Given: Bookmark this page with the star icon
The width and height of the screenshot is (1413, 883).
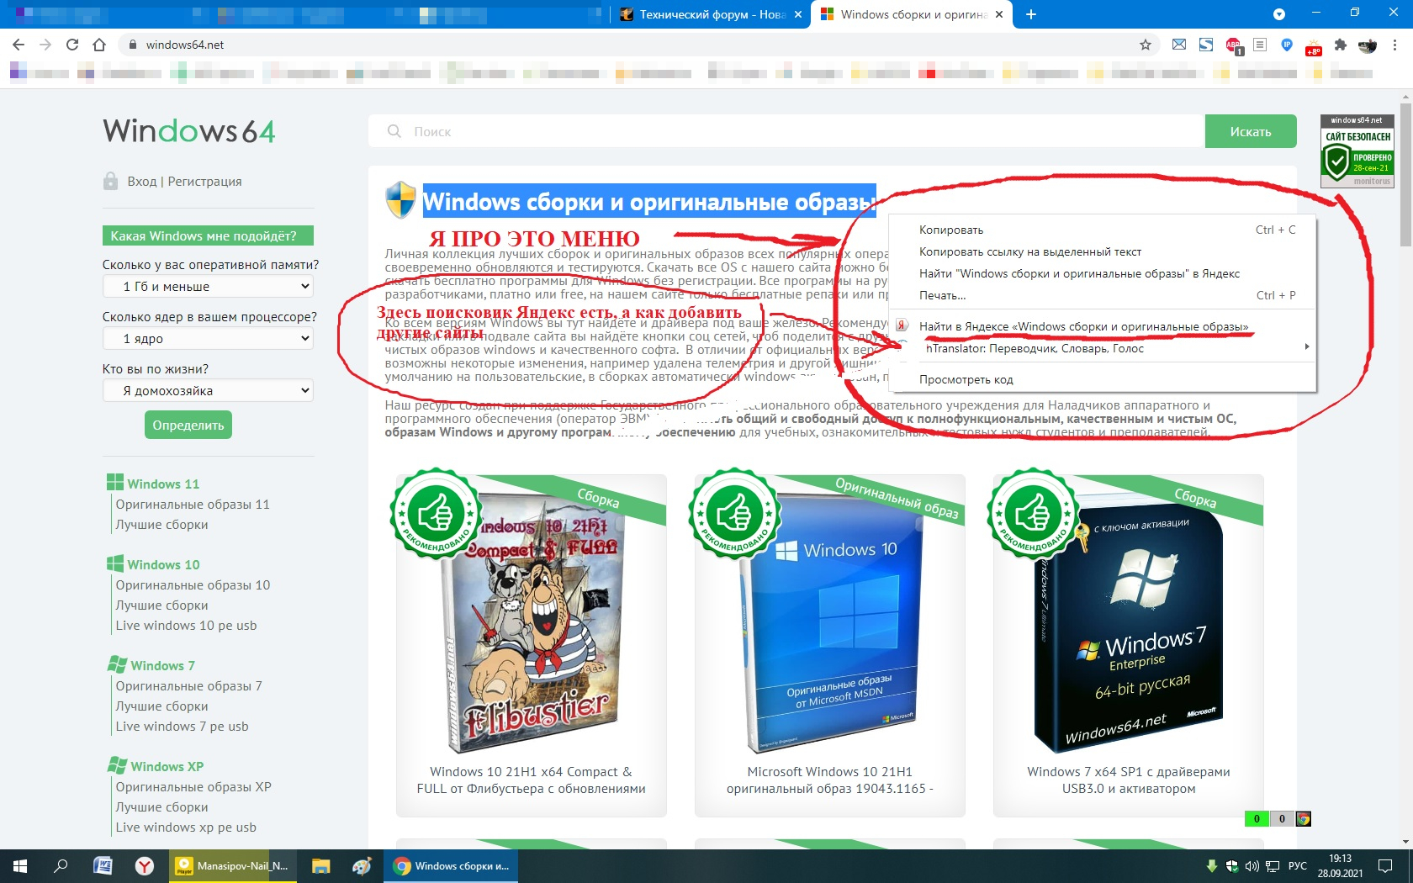Looking at the screenshot, I should click(1146, 45).
